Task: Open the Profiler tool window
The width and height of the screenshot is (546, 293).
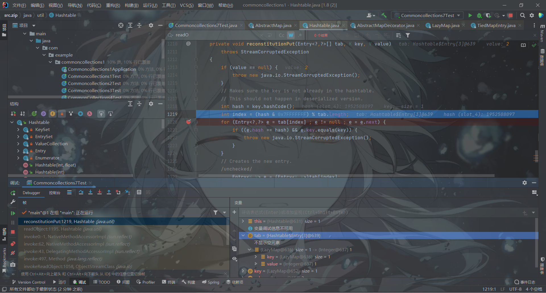Action: tap(146, 282)
